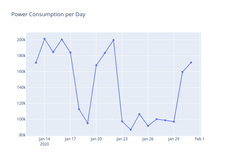Screen dimensions: 227x162
Task: Select the Jan 25 data point
Action: (139, 114)
